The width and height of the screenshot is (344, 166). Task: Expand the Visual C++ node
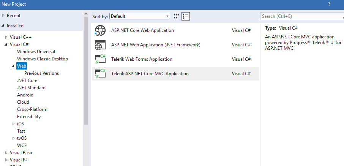click(x=6, y=37)
